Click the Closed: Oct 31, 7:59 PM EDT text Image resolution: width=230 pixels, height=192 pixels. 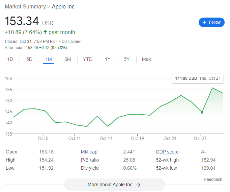[x=31, y=42]
